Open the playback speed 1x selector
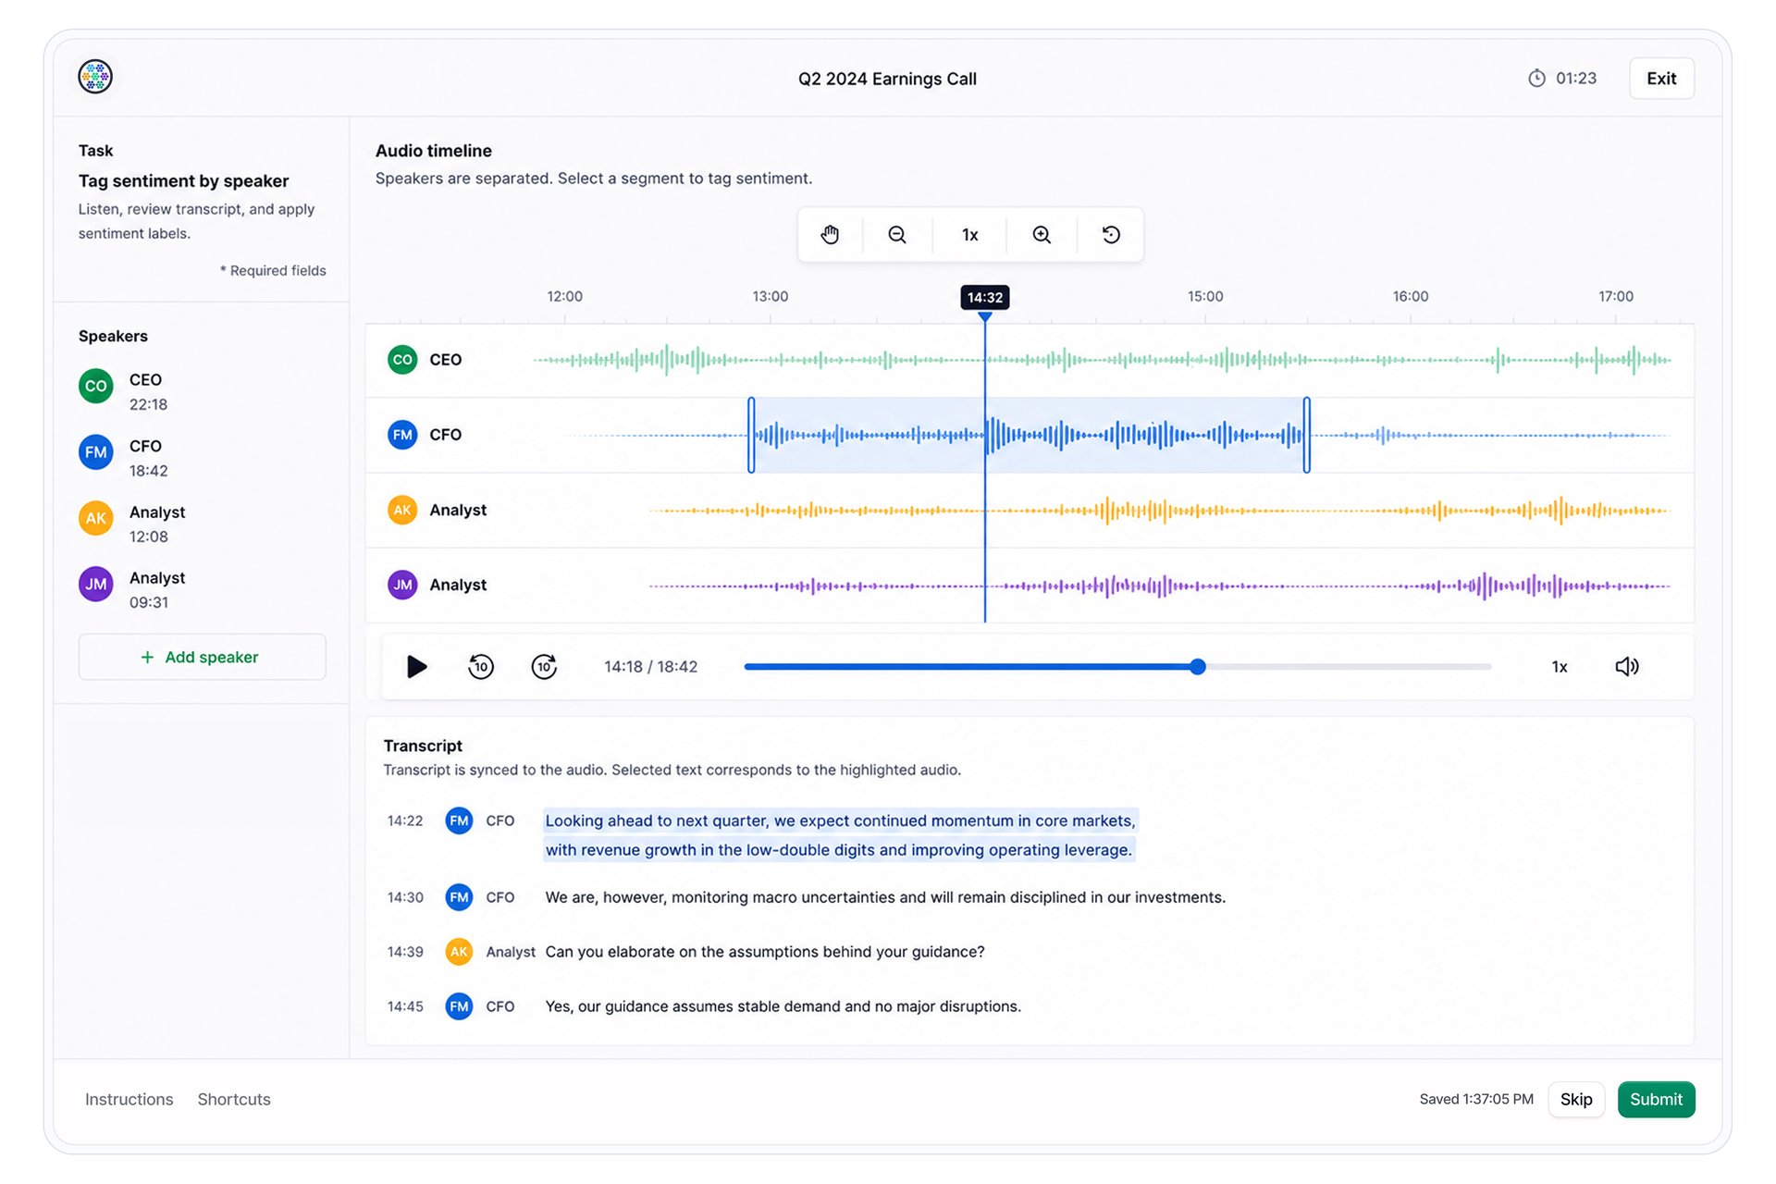This screenshot has width=1776, height=1184. (x=1560, y=667)
